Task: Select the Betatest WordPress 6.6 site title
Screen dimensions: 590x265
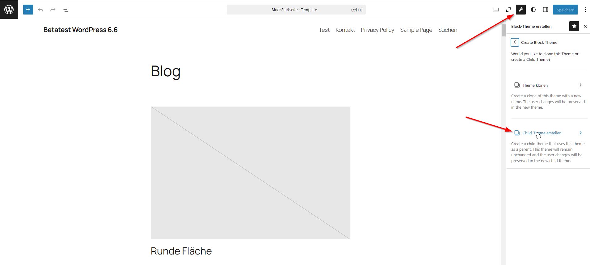Action: [x=80, y=30]
